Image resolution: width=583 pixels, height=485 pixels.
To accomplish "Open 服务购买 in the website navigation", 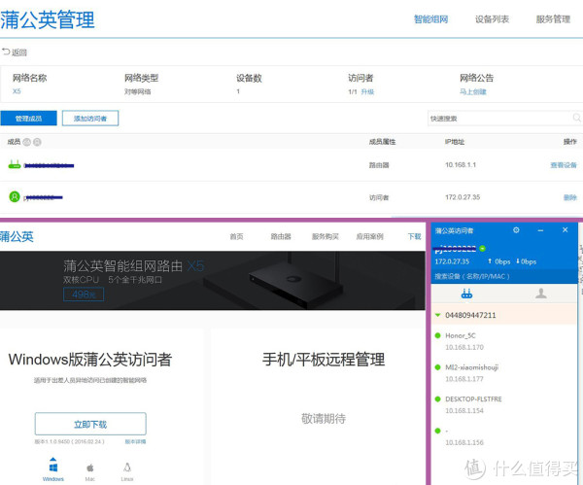I will 326,236.
